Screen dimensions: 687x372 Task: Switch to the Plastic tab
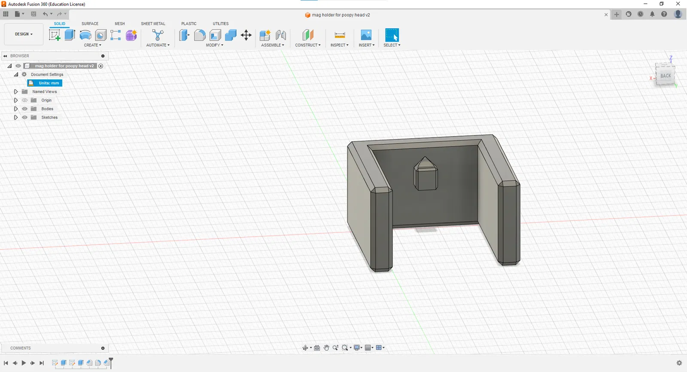[x=189, y=24]
